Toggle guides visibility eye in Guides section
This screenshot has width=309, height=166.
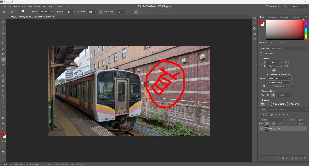[262, 104]
